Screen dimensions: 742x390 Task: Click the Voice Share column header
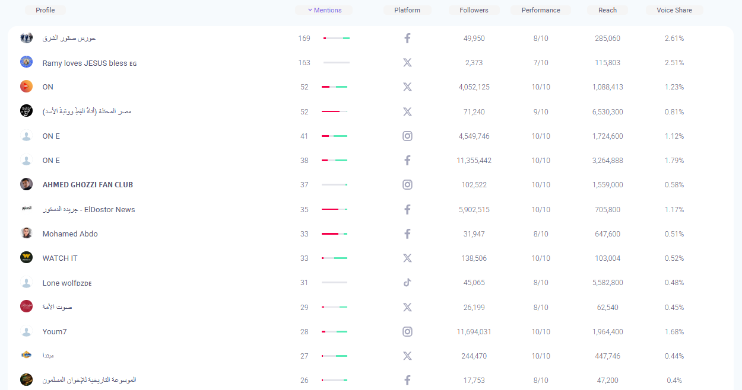click(x=674, y=10)
